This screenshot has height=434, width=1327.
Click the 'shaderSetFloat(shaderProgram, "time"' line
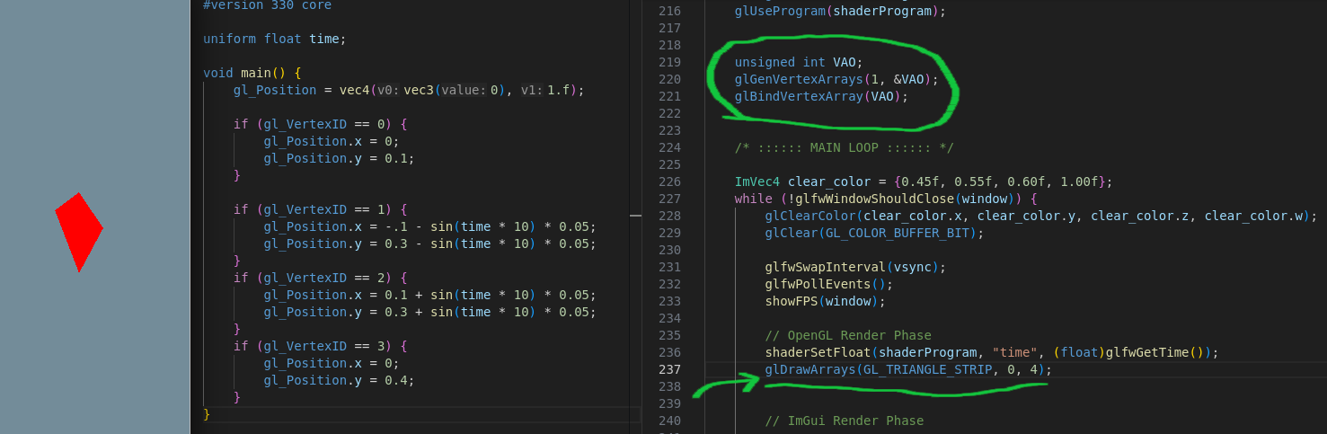[x=991, y=352]
